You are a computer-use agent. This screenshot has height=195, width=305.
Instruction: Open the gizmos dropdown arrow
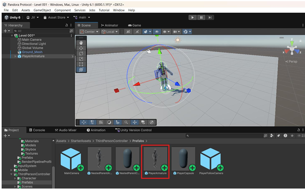[190, 32]
